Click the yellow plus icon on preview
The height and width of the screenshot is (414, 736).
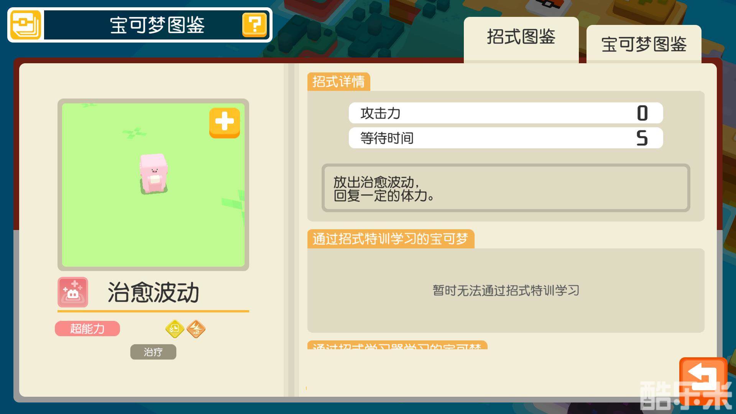click(x=225, y=123)
